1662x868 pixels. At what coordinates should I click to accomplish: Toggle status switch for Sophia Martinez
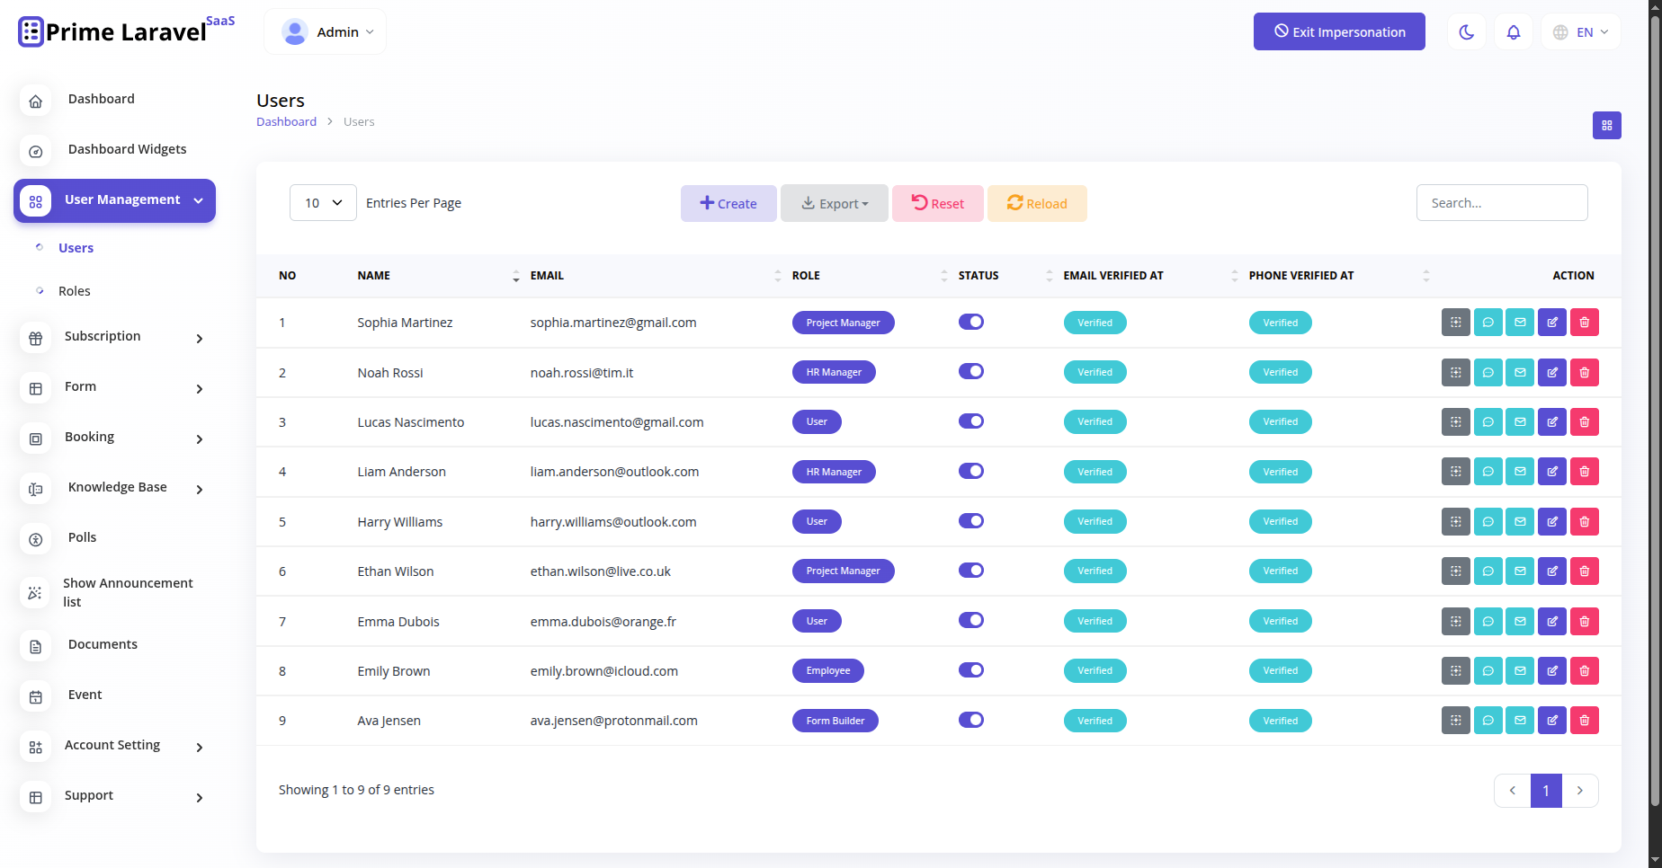[x=971, y=322]
